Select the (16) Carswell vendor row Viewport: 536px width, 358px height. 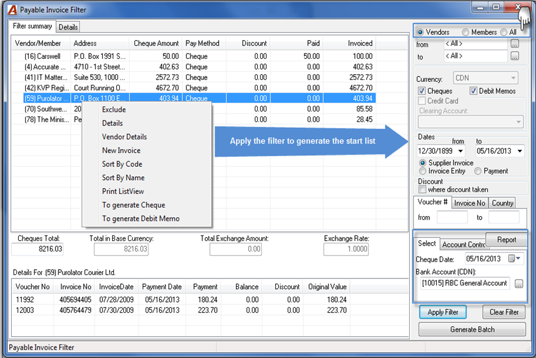[x=193, y=57]
